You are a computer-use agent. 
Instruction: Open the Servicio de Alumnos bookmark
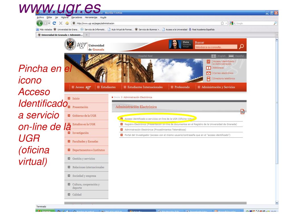pyautogui.click(x=148, y=30)
